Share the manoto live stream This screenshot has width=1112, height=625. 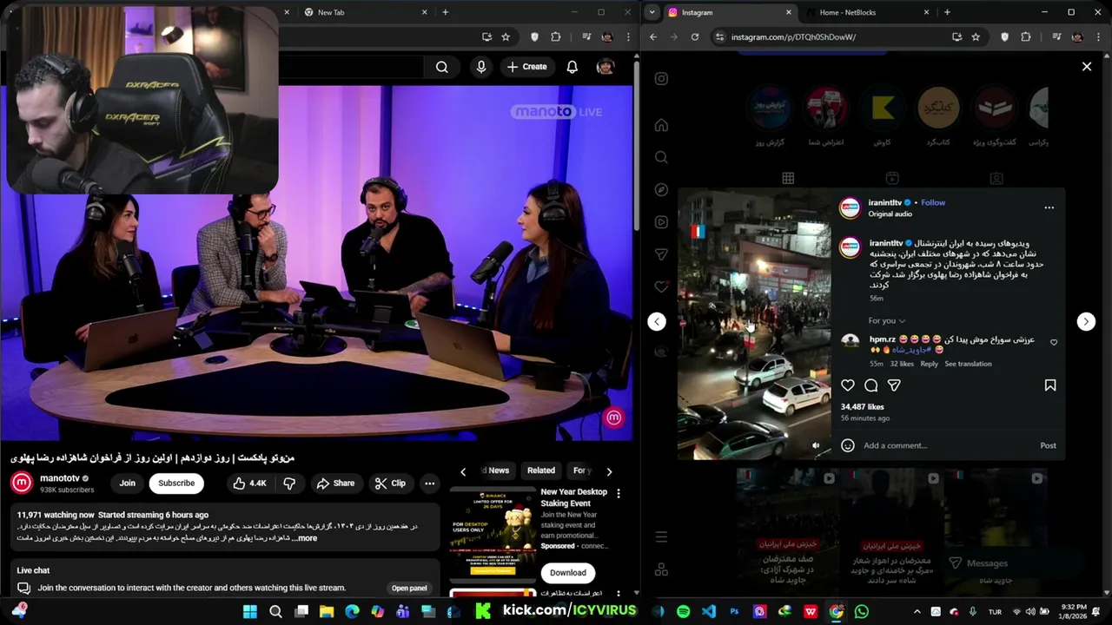point(335,483)
